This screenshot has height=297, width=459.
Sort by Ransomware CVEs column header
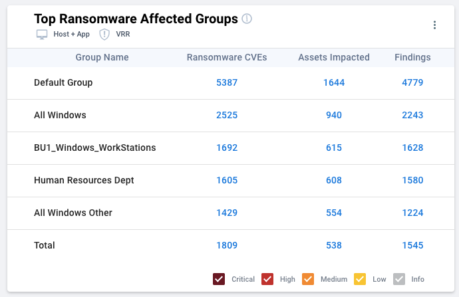coord(227,57)
